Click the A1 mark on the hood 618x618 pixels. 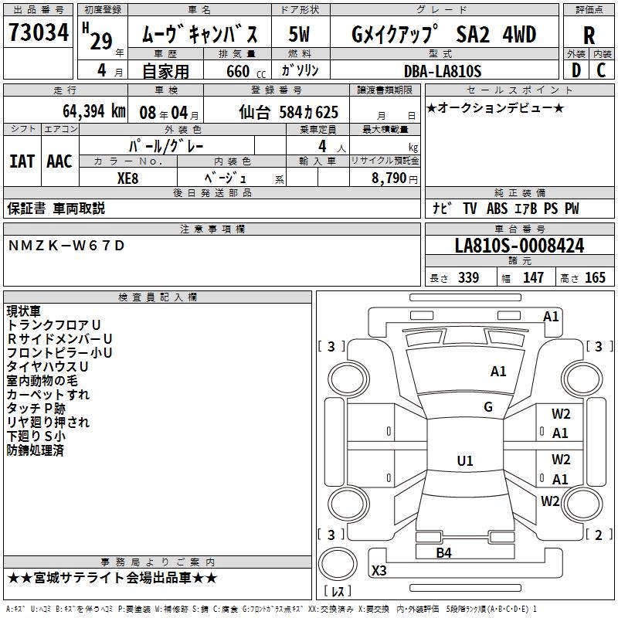point(498,372)
